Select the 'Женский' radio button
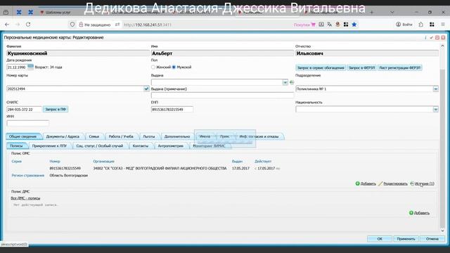 point(153,67)
